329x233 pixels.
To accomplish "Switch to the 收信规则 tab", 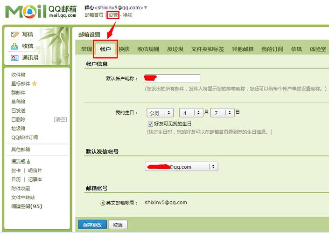I will pos(148,49).
